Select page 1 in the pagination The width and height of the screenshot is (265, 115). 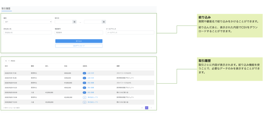click(146, 107)
